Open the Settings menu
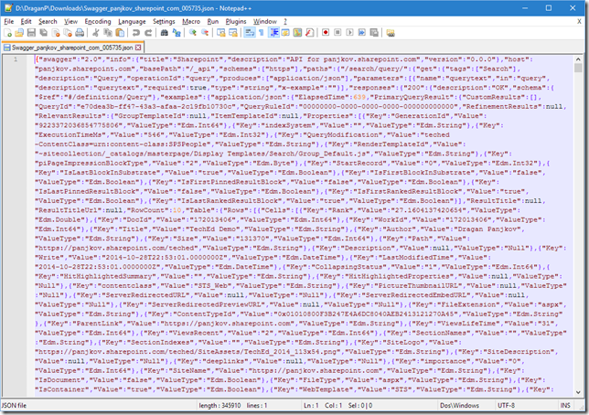 point(164,21)
